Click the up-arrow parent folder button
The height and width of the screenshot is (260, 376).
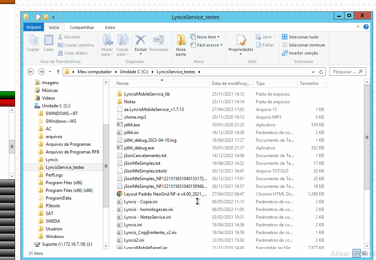click(58, 72)
